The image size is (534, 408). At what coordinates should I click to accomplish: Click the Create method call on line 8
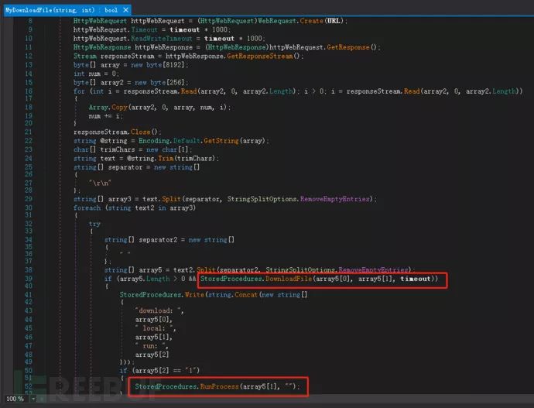(311, 21)
